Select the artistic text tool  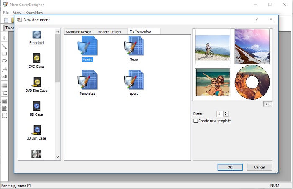pos(4,69)
